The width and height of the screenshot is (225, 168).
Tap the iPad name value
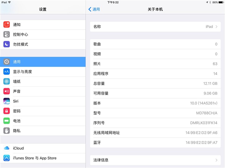209,27
